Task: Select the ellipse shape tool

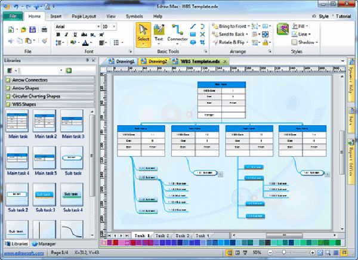Action: [x=193, y=42]
